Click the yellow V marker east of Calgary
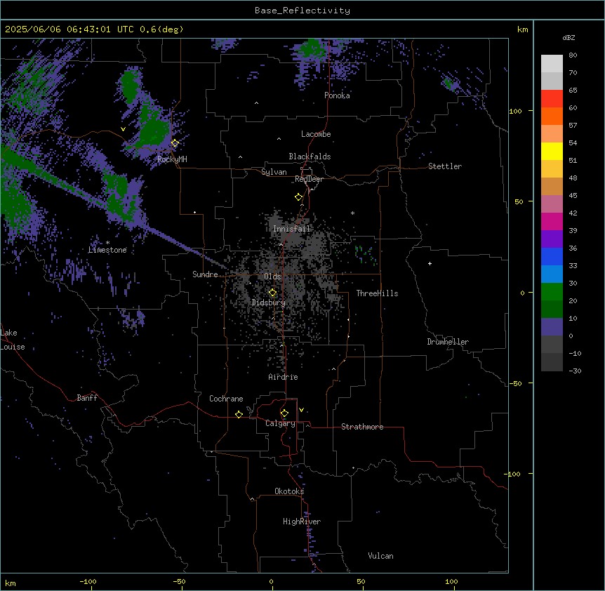Screen dimensions: 605x591 tap(301, 410)
